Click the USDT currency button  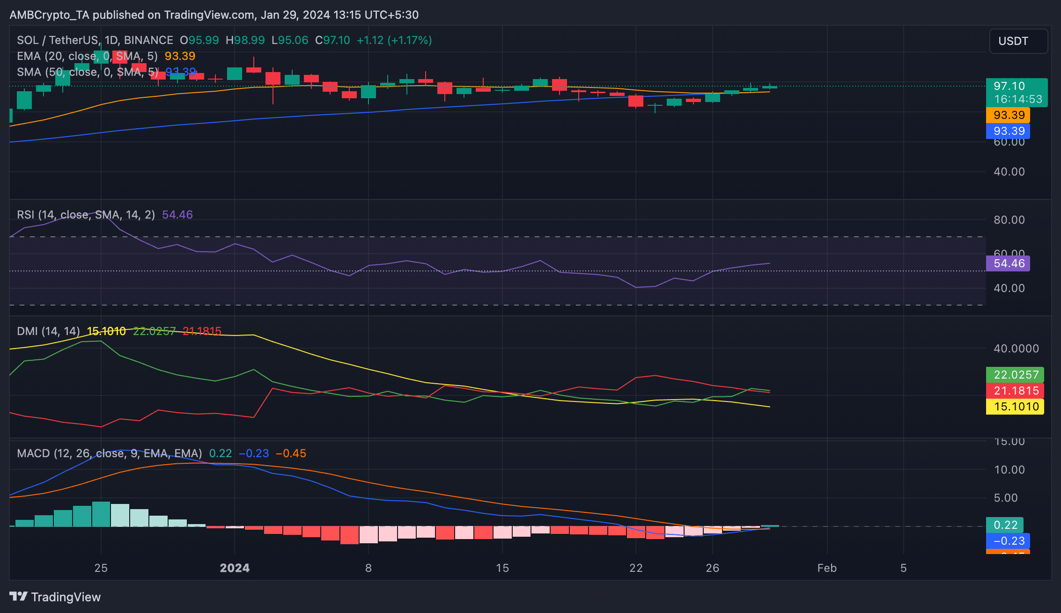point(1018,41)
